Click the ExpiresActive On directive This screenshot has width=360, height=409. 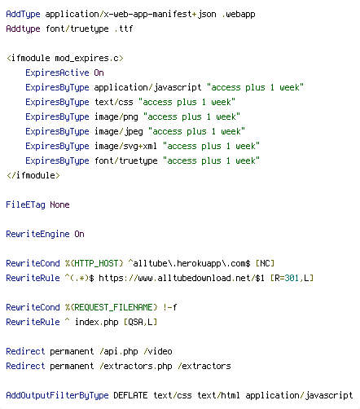64,73
